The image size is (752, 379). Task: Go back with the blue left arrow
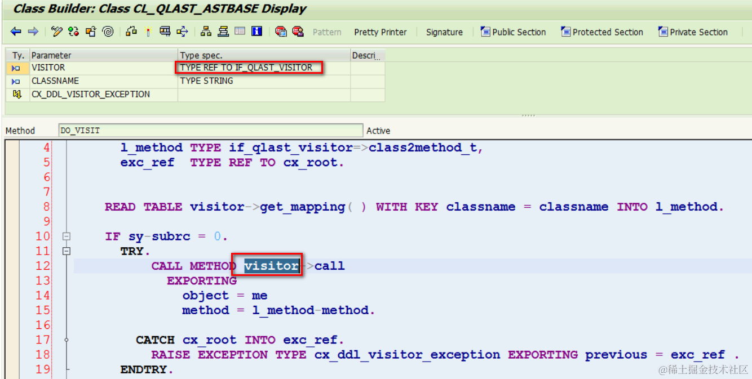pos(16,32)
